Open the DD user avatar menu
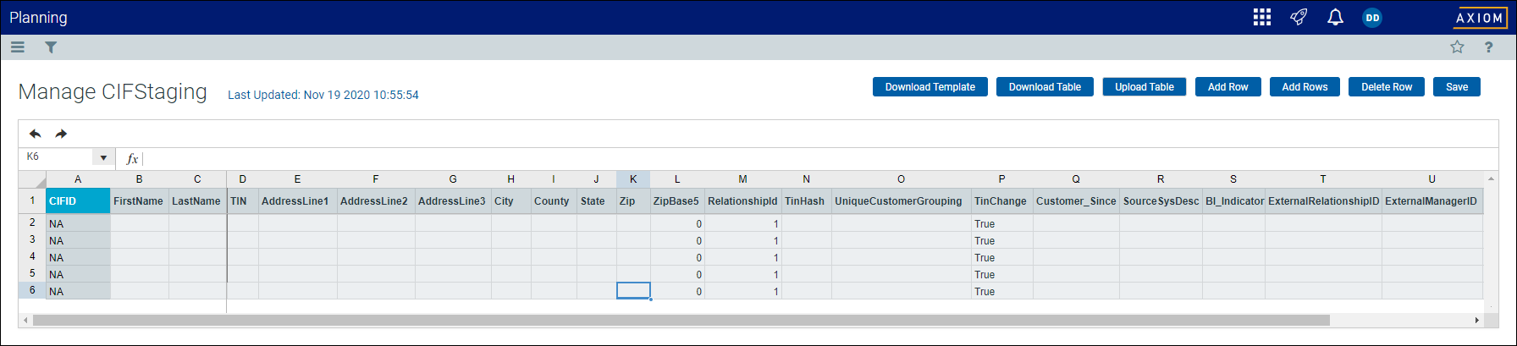1517x346 pixels. [1372, 18]
